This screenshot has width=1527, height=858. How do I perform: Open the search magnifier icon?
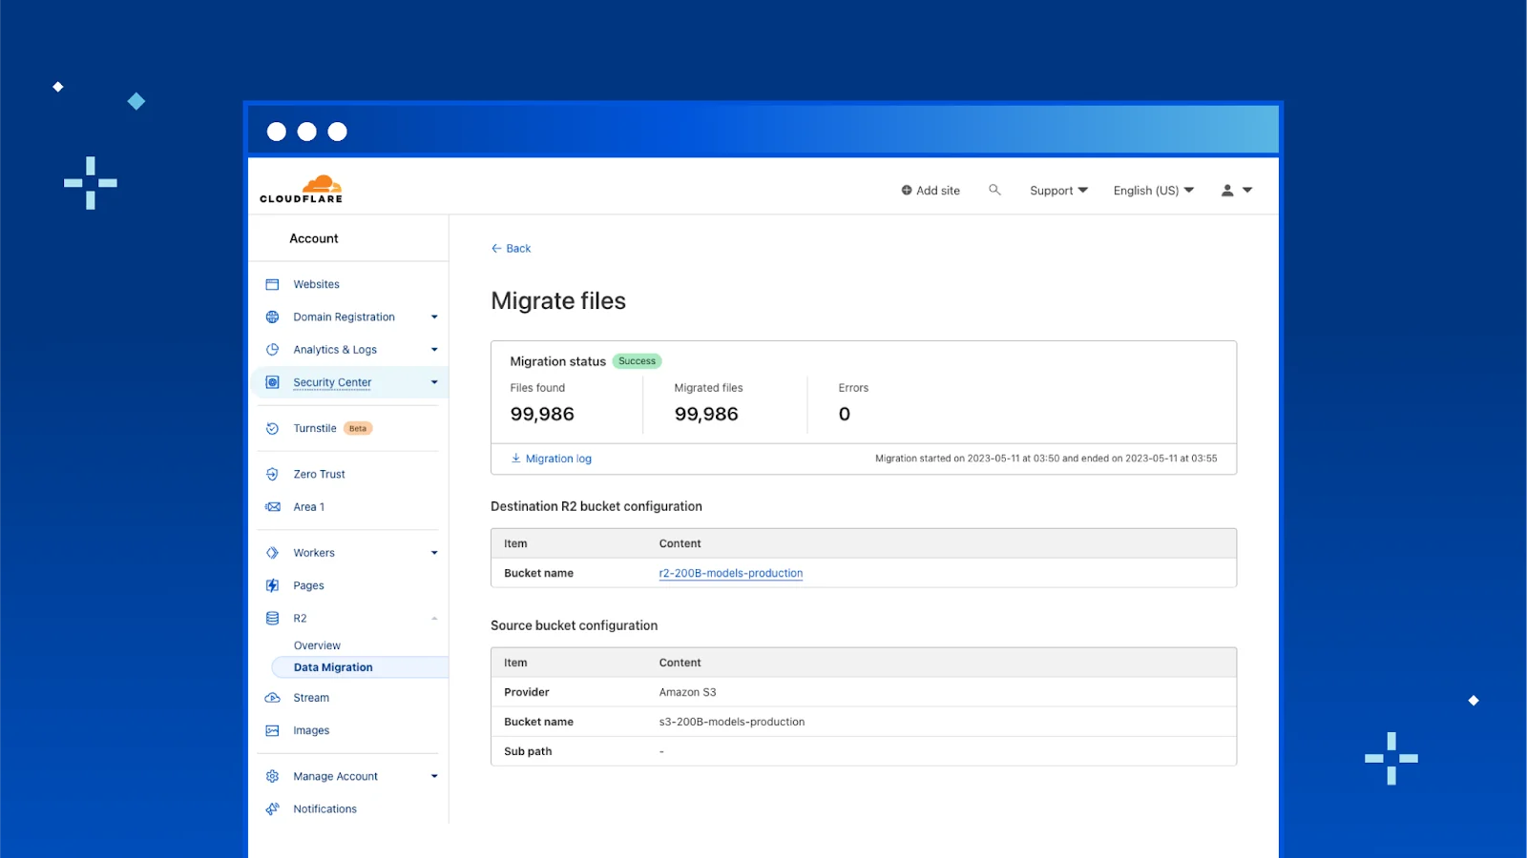(x=994, y=190)
